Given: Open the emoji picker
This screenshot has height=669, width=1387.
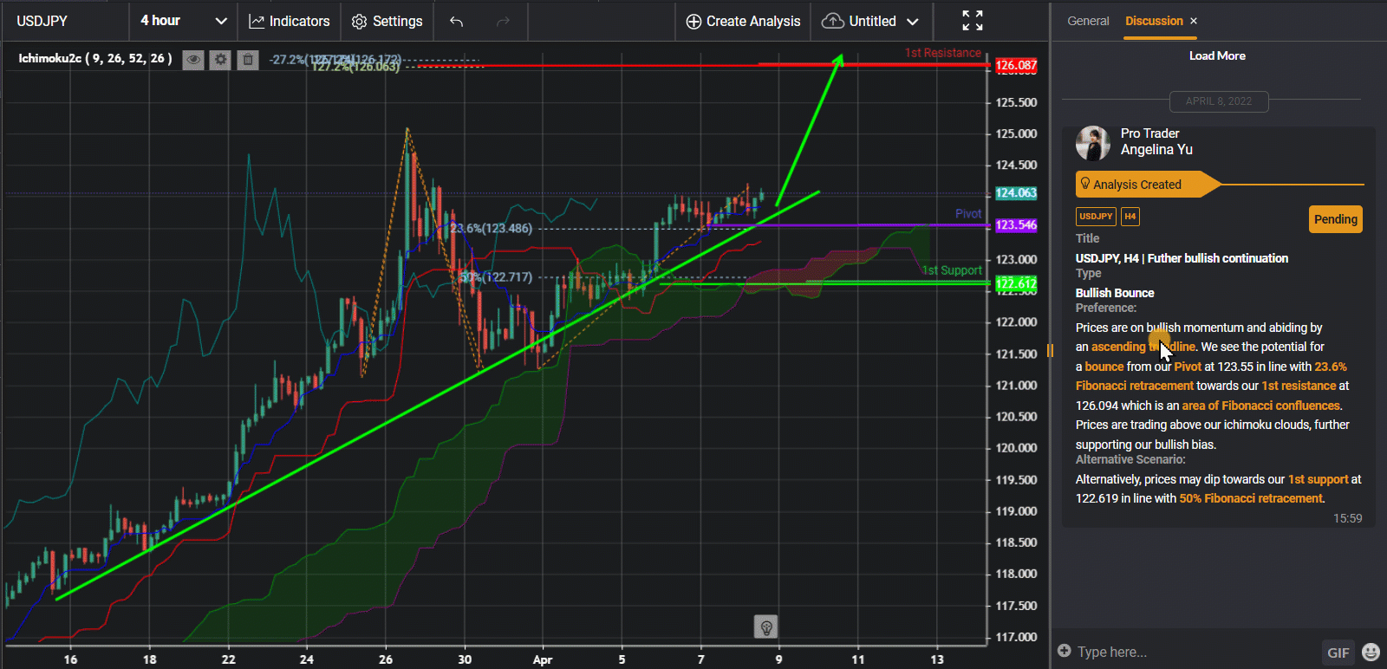Looking at the screenshot, I should pos(1371,652).
